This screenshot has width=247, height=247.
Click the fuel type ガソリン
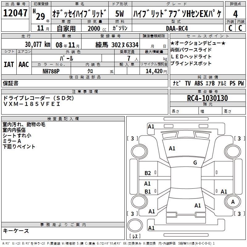(x=120, y=28)
